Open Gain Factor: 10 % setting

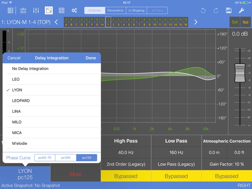227,164
